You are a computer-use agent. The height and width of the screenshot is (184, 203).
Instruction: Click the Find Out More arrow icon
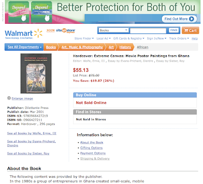click(x=191, y=19)
